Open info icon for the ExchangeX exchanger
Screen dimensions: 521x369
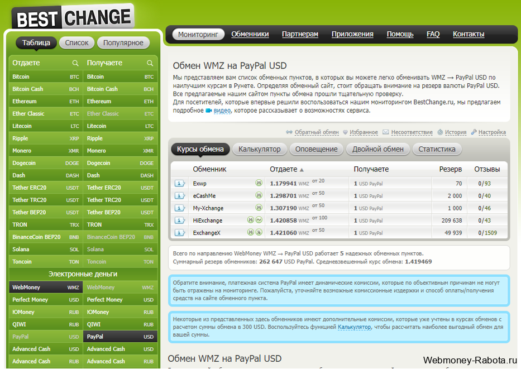[x=179, y=232]
